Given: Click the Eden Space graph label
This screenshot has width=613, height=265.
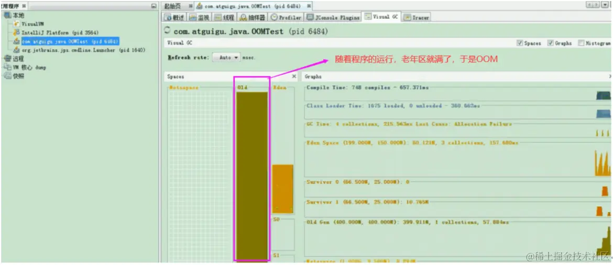Looking at the screenshot, I should pyautogui.click(x=412, y=143).
